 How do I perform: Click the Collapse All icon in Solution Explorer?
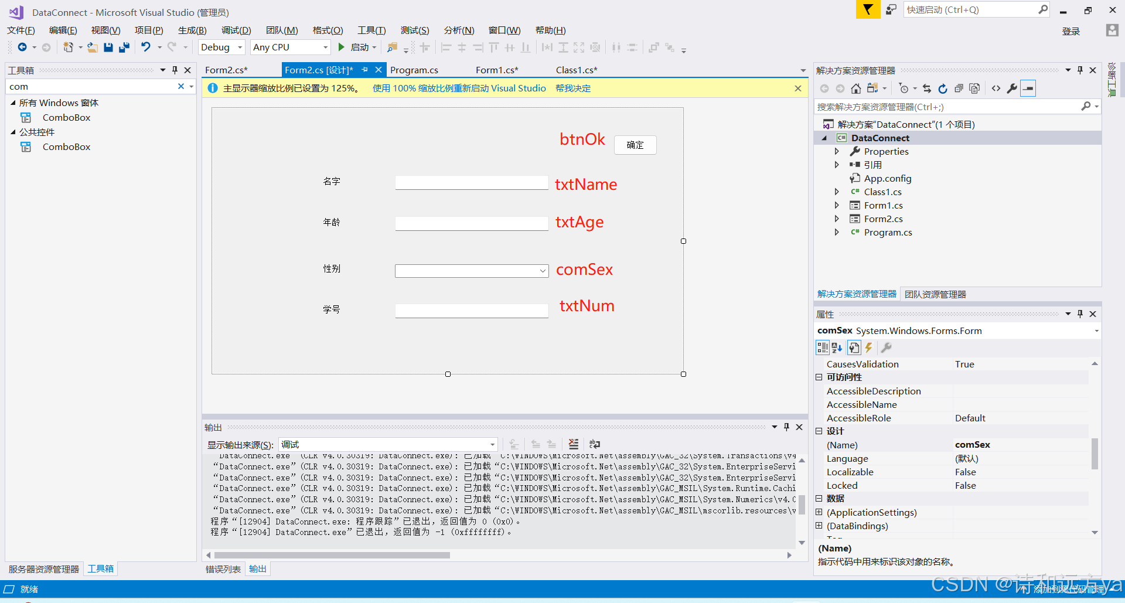click(x=959, y=88)
